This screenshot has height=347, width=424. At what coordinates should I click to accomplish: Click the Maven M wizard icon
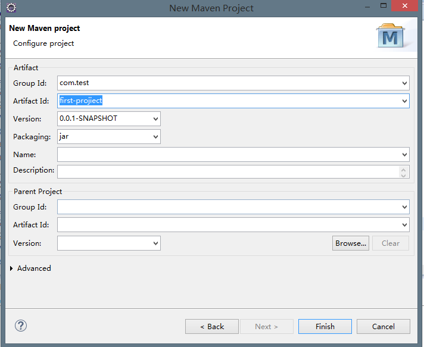(390, 36)
